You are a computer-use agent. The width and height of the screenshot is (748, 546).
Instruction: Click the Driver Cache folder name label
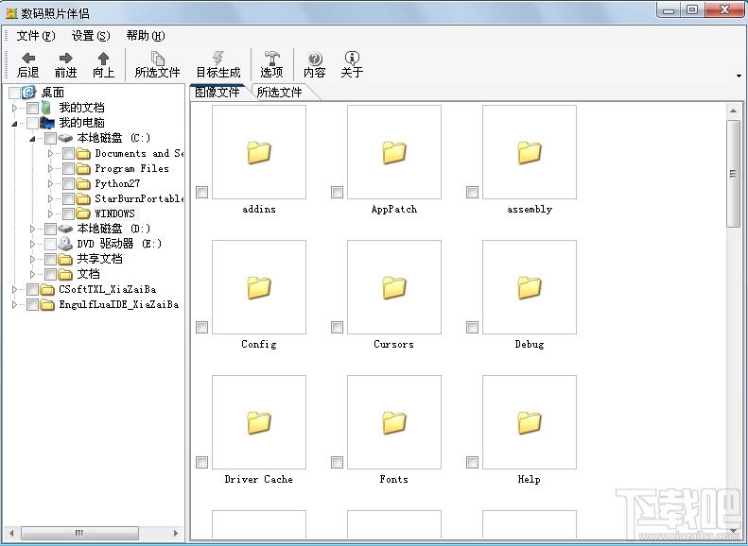pyautogui.click(x=258, y=479)
